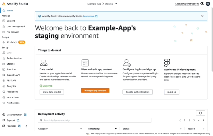This screenshot has width=213, height=136.
Task: Click the NEW badge beside UI Library
Action: point(22,42)
